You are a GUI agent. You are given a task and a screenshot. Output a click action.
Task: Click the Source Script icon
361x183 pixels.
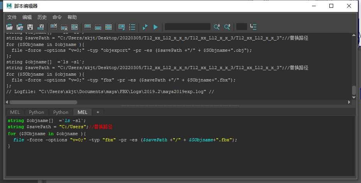20,27
